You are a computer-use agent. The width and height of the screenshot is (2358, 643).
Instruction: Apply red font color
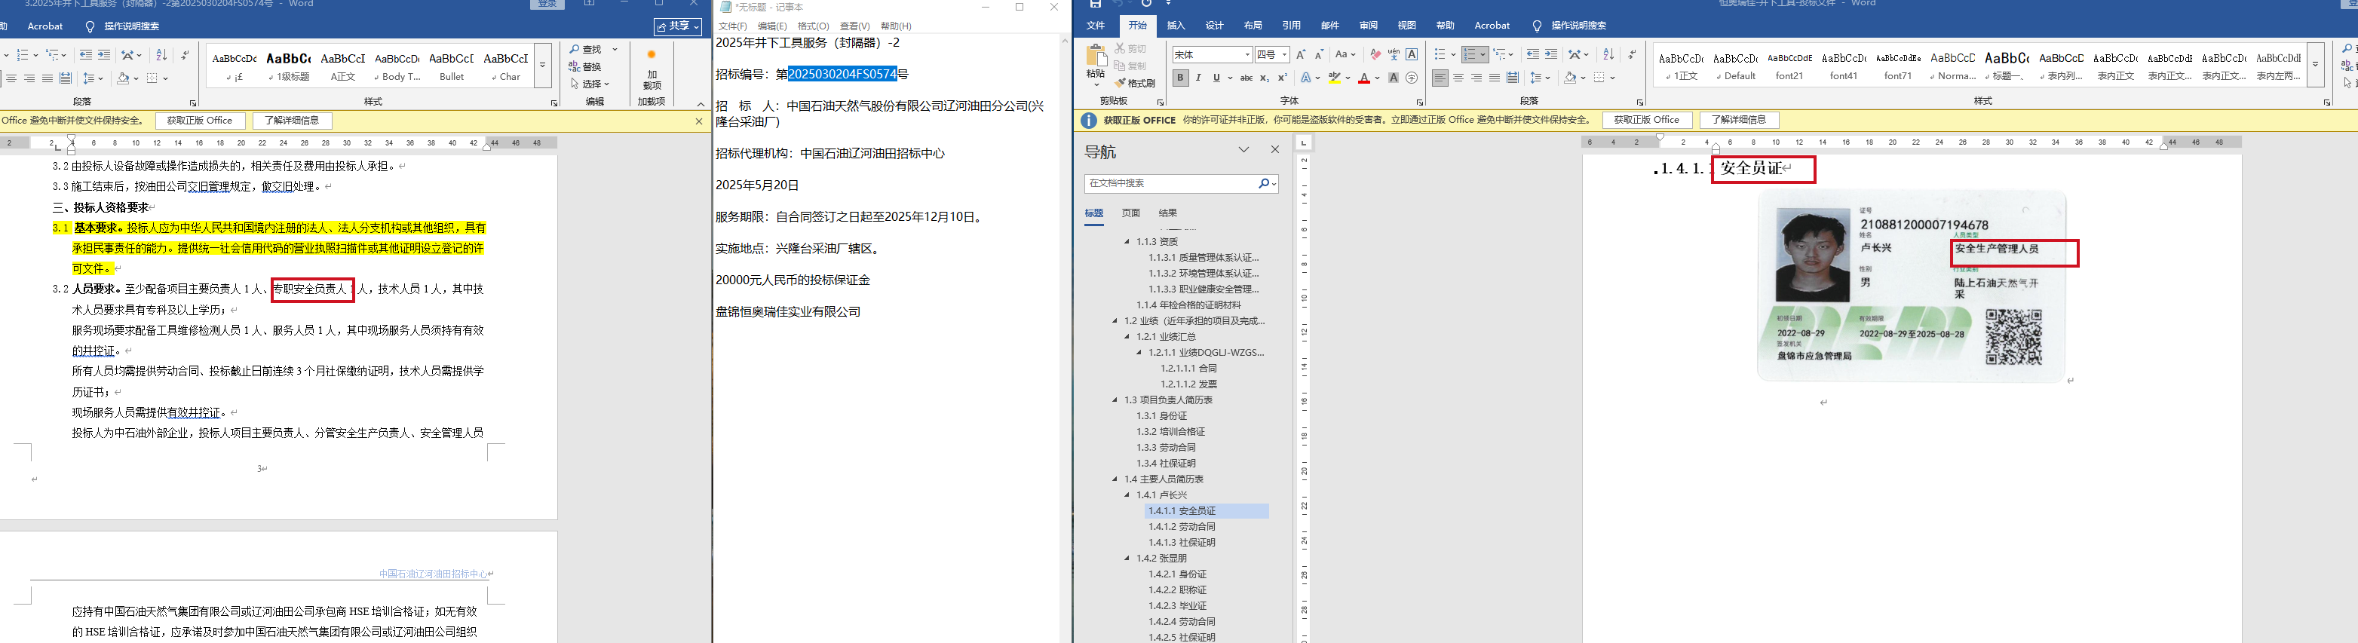(x=1364, y=78)
